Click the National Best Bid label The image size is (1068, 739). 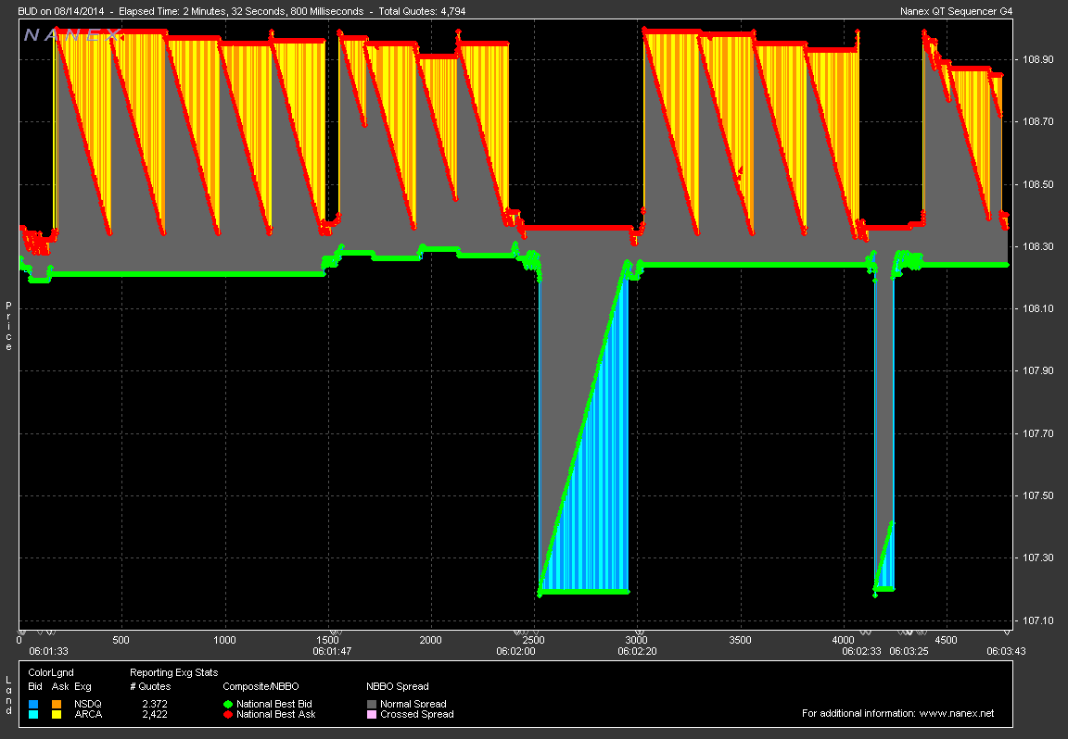[x=274, y=705]
